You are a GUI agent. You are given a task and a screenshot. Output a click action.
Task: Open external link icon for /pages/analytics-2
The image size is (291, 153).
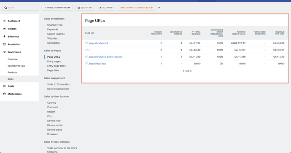click(86, 43)
